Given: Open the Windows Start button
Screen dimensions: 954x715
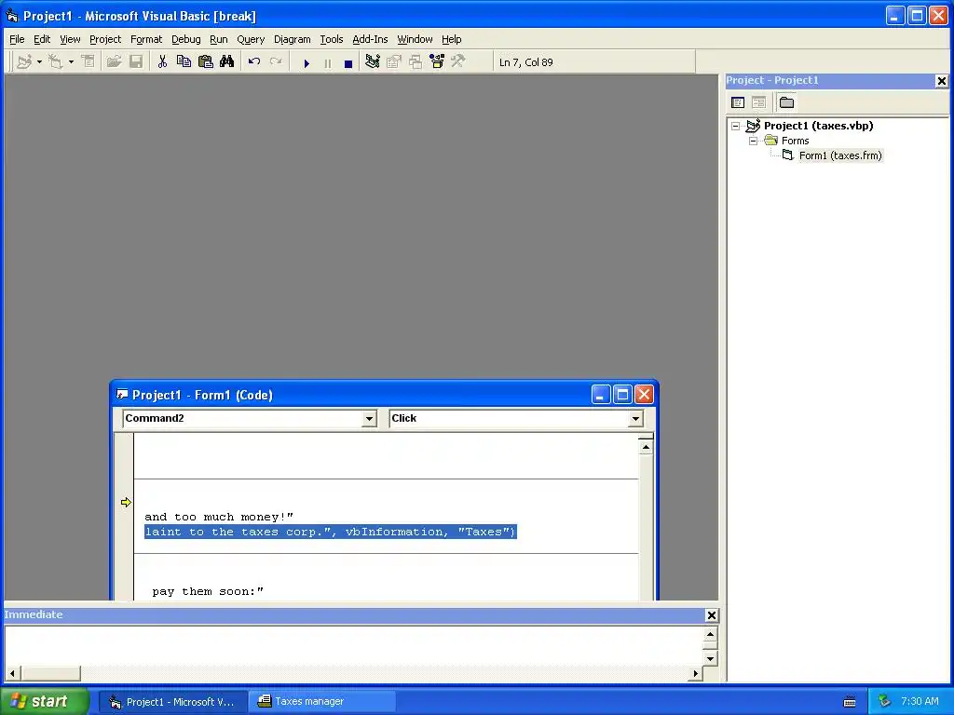Looking at the screenshot, I should 45,701.
